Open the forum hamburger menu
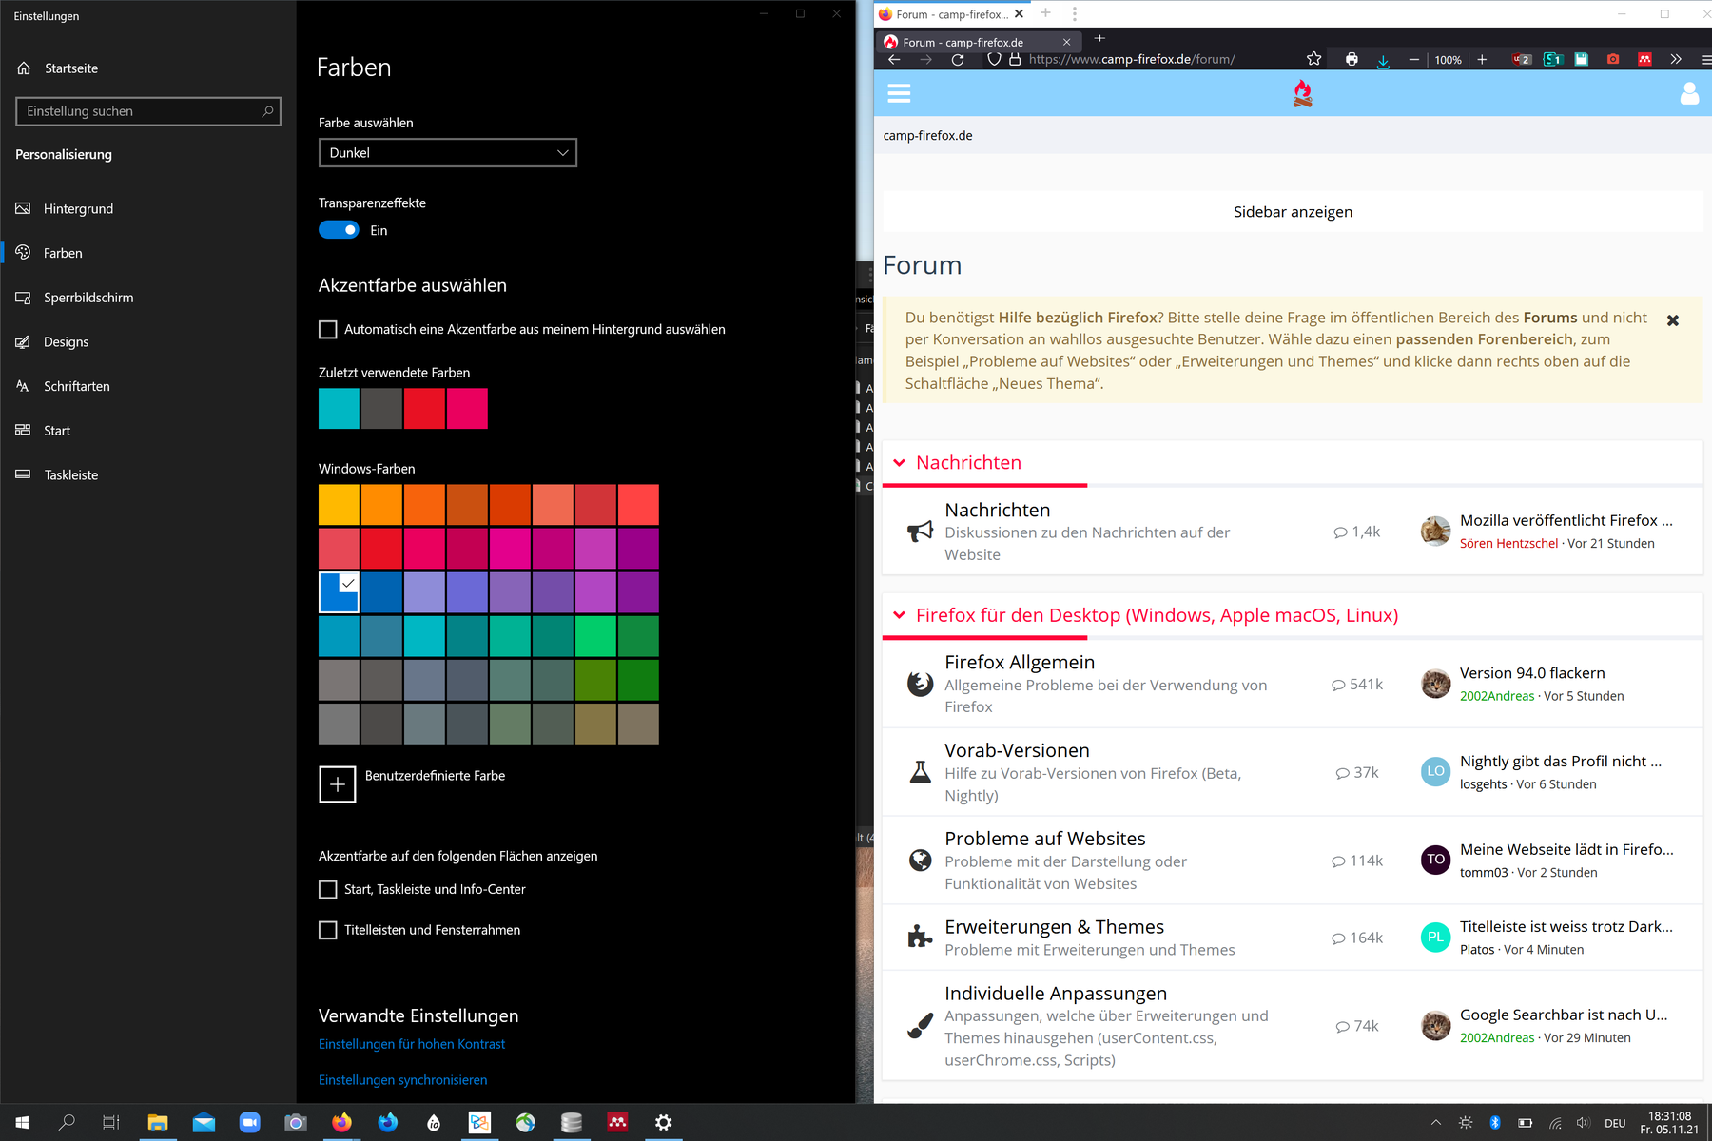 pos(899,93)
